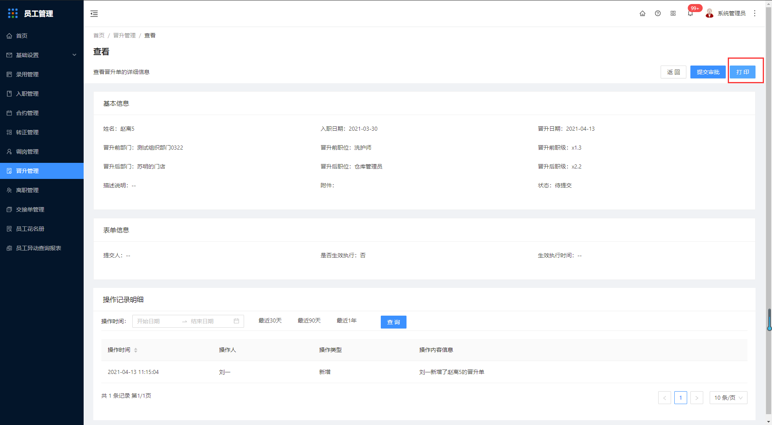Sort by 操作时间 using the sort arrows

[x=136, y=350]
